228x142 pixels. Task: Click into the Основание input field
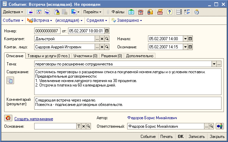tap(55, 126)
